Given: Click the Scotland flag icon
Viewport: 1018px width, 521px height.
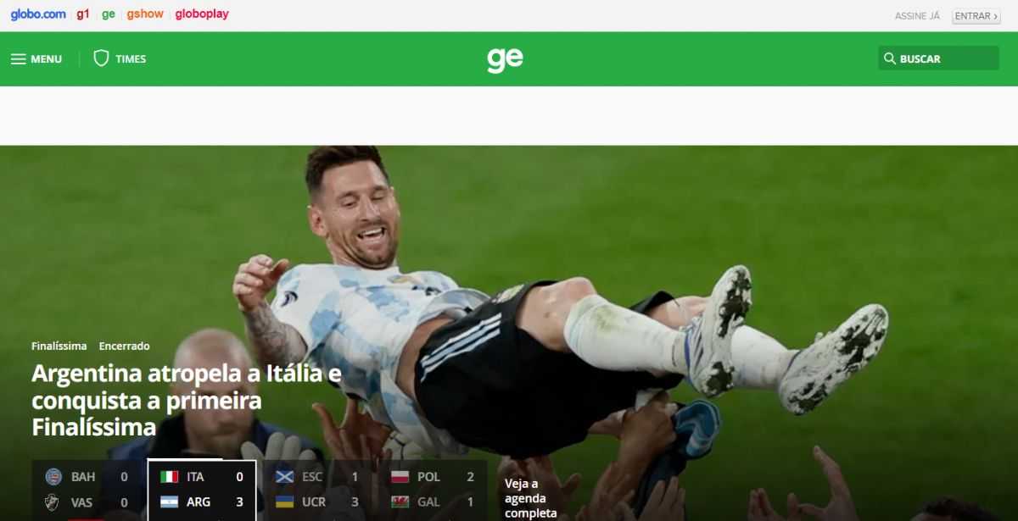Looking at the screenshot, I should pyautogui.click(x=284, y=477).
